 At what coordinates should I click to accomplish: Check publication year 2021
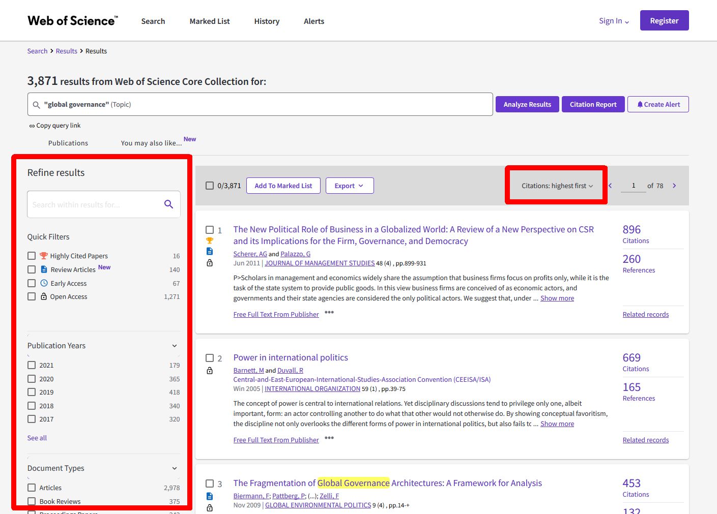[x=32, y=365]
